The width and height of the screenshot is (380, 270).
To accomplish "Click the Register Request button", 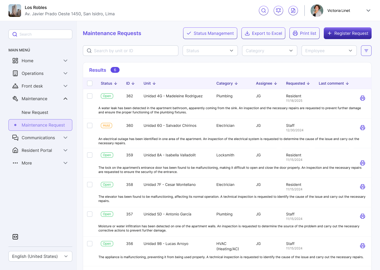I will click(x=348, y=33).
